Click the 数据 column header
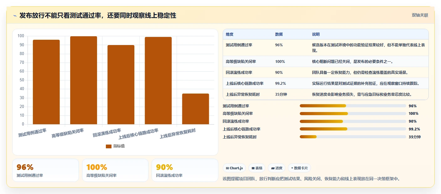The height and width of the screenshot is (194, 441). [x=279, y=34]
